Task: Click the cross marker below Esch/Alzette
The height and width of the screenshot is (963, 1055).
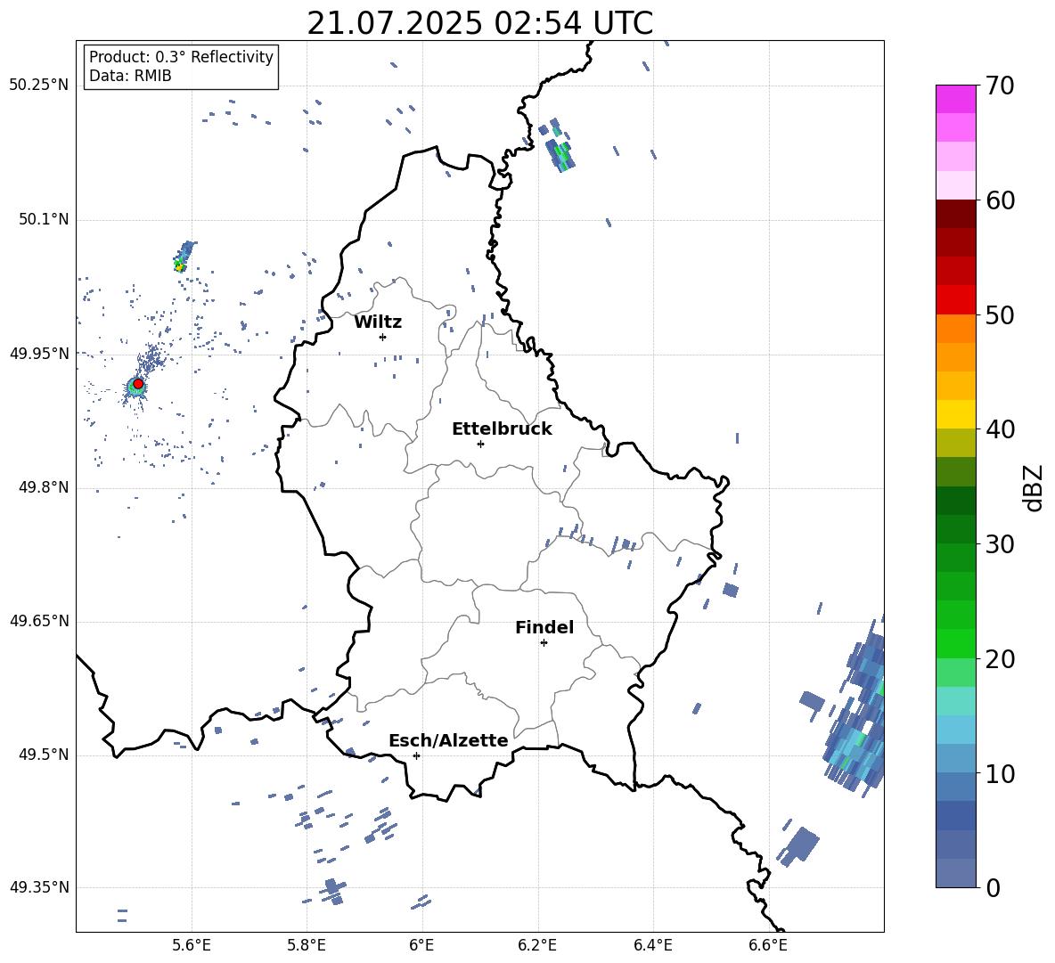Action: (416, 755)
